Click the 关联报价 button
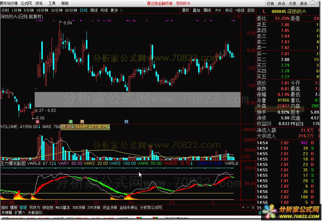Viewport: 322px width, 221px height. pos(35,213)
